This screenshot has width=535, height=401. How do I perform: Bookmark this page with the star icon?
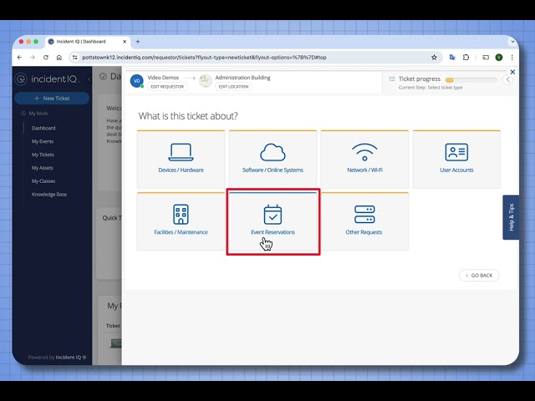click(x=434, y=58)
